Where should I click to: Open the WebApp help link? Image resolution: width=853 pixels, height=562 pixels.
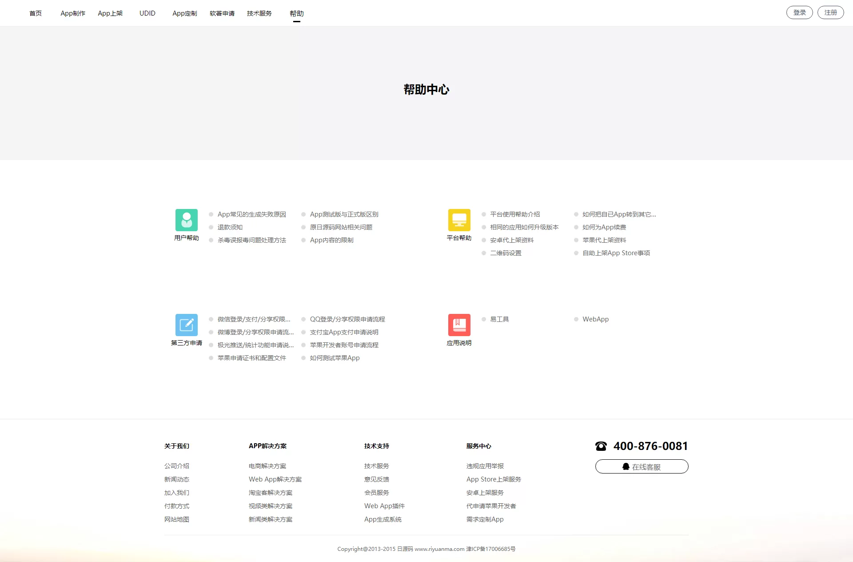pos(595,319)
